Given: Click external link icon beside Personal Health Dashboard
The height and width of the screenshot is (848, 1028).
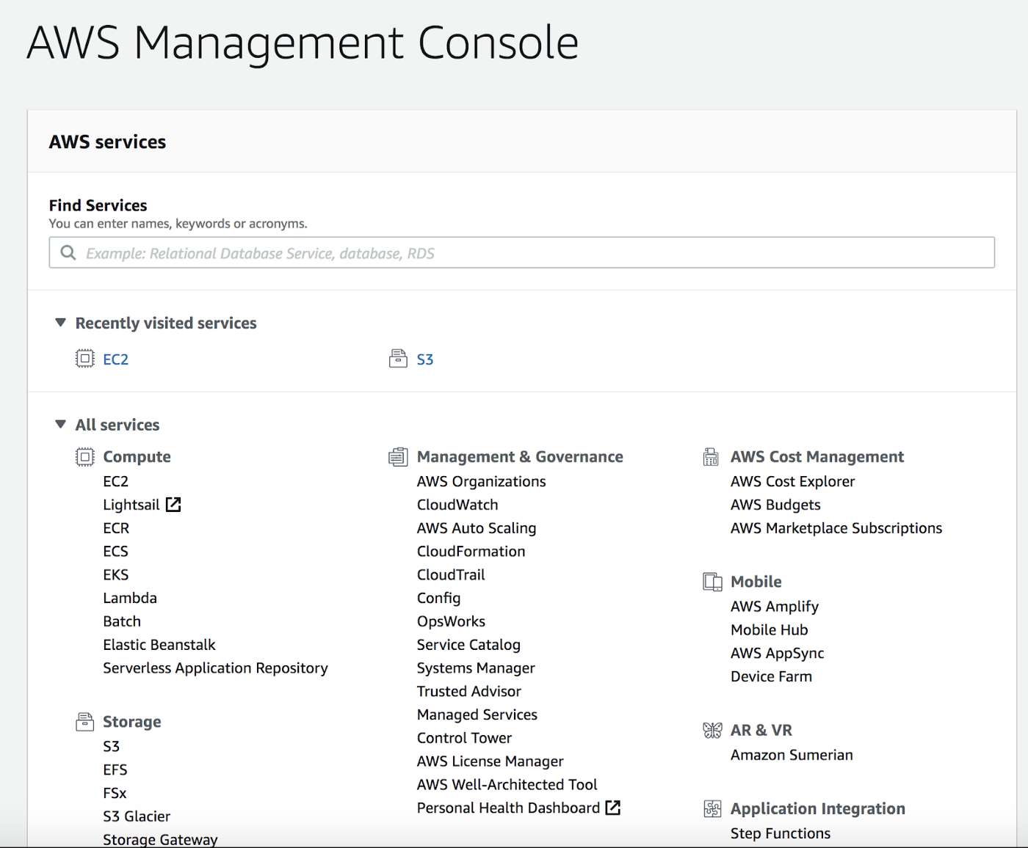Looking at the screenshot, I should (x=613, y=808).
